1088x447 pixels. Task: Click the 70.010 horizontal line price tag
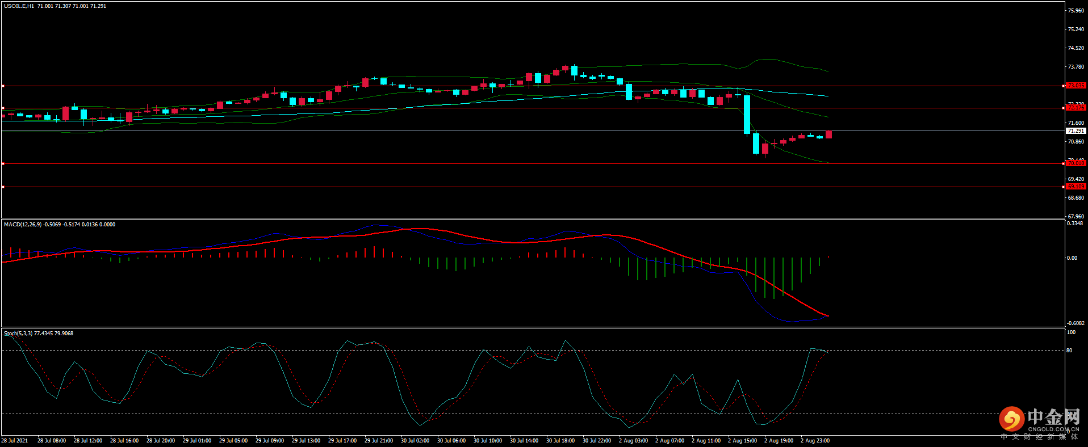1076,163
